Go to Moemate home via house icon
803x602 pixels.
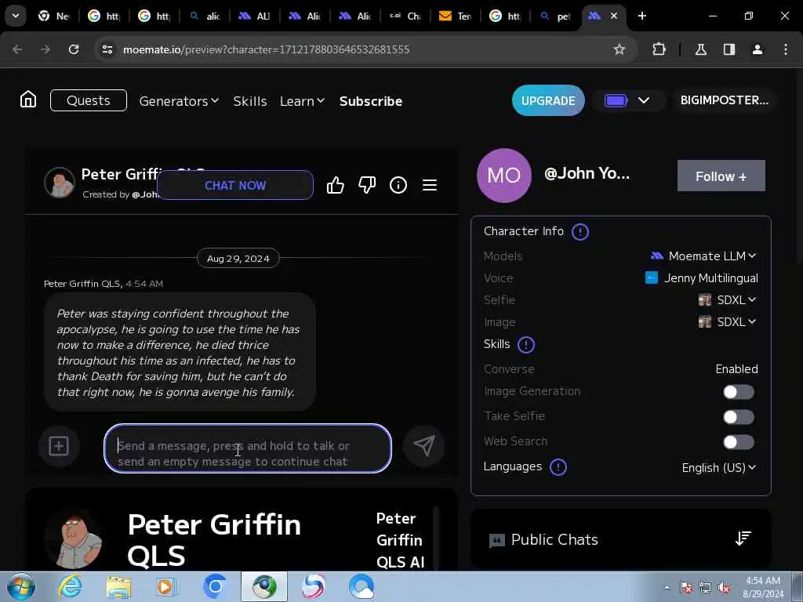click(x=28, y=100)
